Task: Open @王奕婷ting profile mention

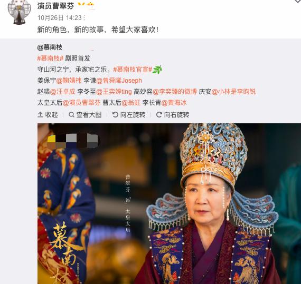Action: pyautogui.click(x=114, y=92)
